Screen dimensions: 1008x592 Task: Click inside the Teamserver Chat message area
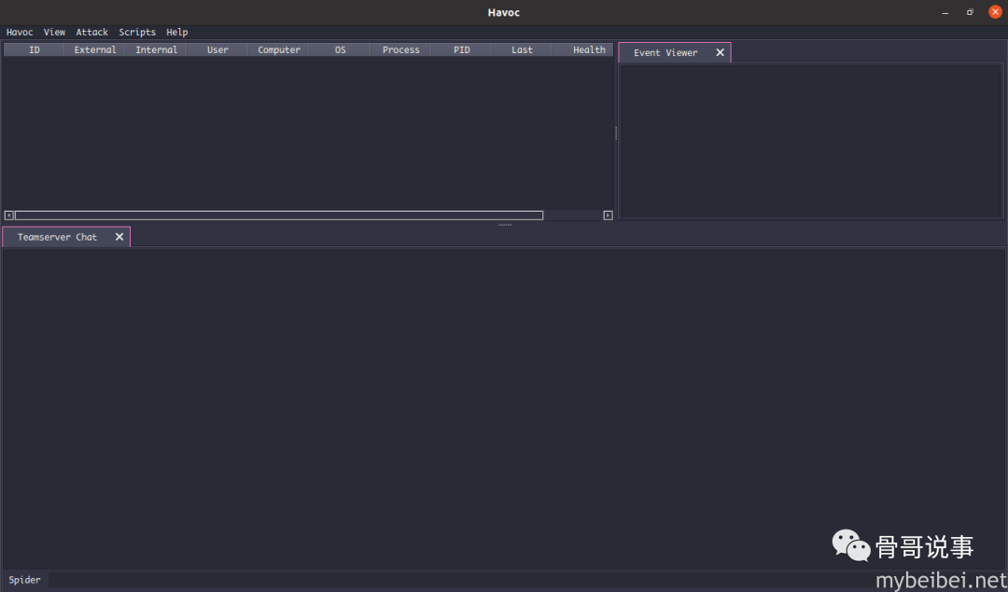coord(504,408)
